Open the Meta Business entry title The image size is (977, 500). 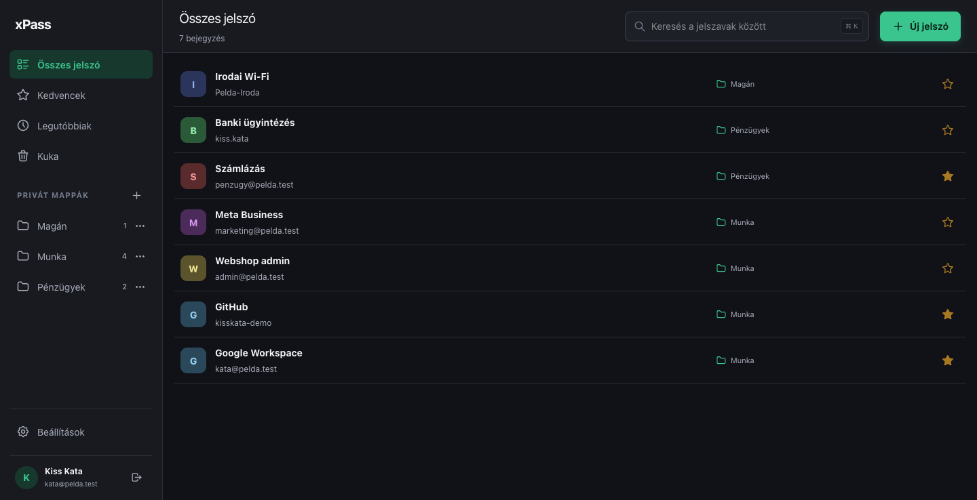point(249,215)
